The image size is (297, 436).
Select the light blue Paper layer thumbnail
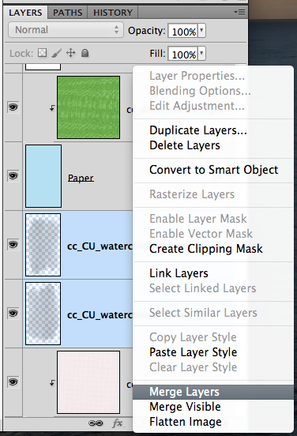43,175
